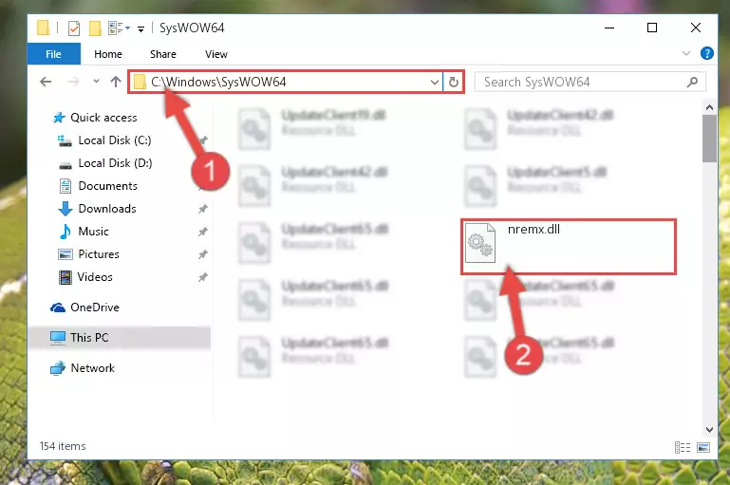Click the pin icon next to Pictures
The width and height of the screenshot is (730, 485).
202,254
